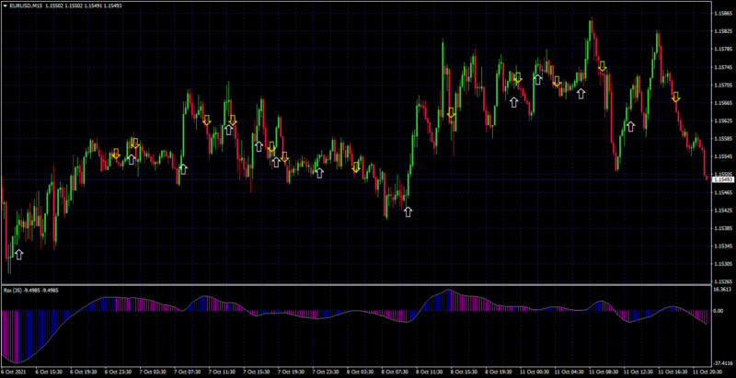Click the 7 Oct 11:30 time label
Screen dimensions: 736x378
pos(223,372)
